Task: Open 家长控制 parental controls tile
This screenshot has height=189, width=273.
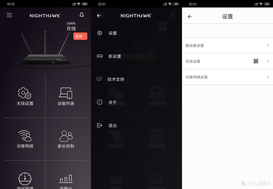Action: click(66, 139)
